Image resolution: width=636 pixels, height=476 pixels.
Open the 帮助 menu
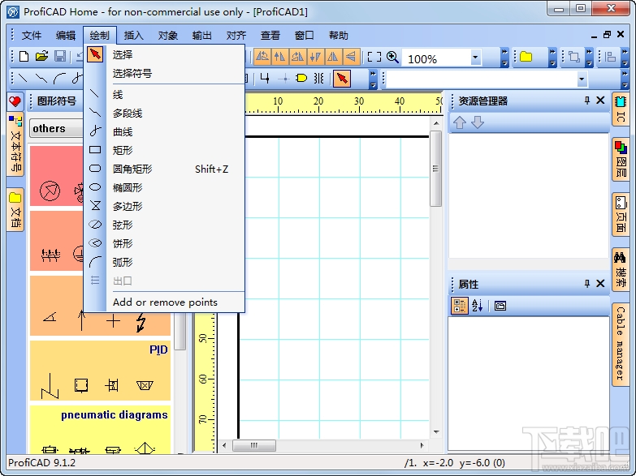338,36
